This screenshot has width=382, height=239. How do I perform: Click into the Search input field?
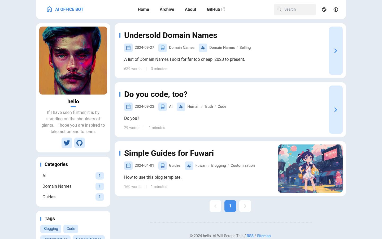(x=295, y=10)
